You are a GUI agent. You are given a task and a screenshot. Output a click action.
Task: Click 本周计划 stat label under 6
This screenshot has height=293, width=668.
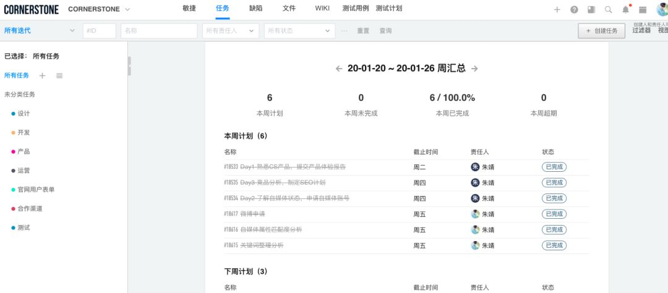coord(270,114)
